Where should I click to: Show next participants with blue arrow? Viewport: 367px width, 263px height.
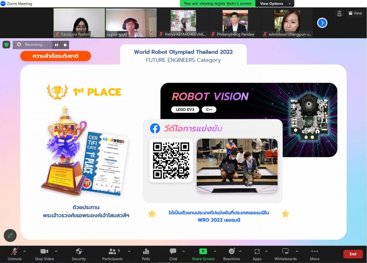[322, 23]
